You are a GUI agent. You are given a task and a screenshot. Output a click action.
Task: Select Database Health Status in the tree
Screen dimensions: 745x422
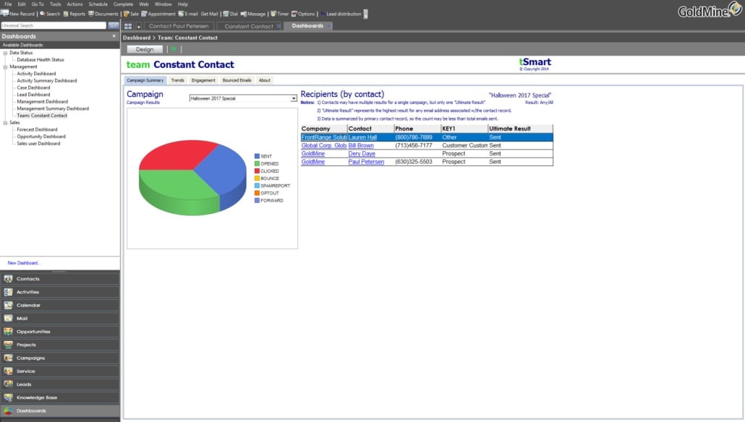(x=41, y=60)
